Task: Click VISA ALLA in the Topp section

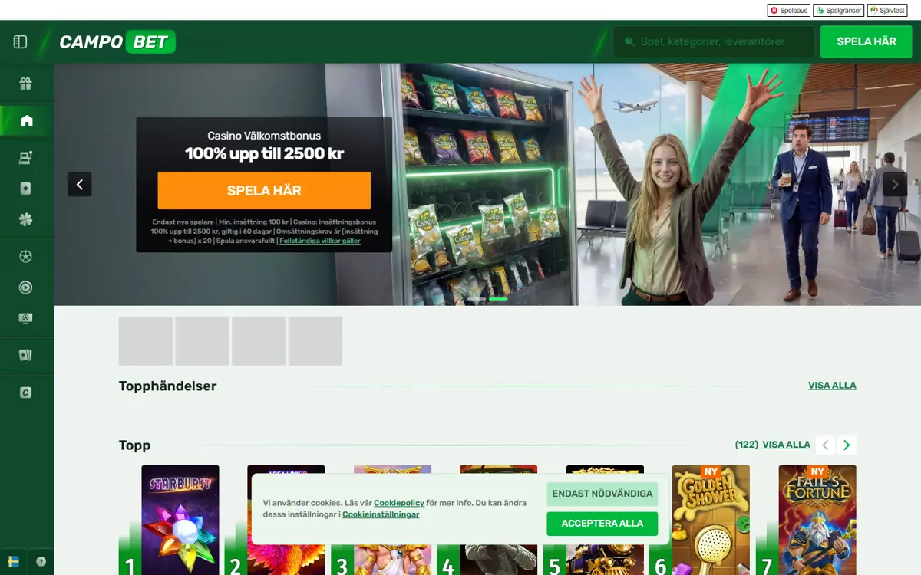Action: (786, 445)
